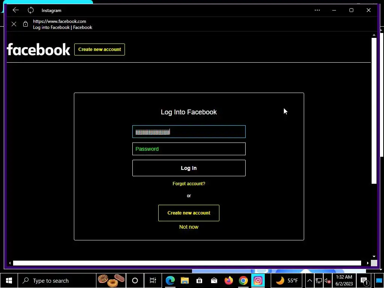Open the notification center icon
Viewport: 384px width, 288px height.
[364, 281]
